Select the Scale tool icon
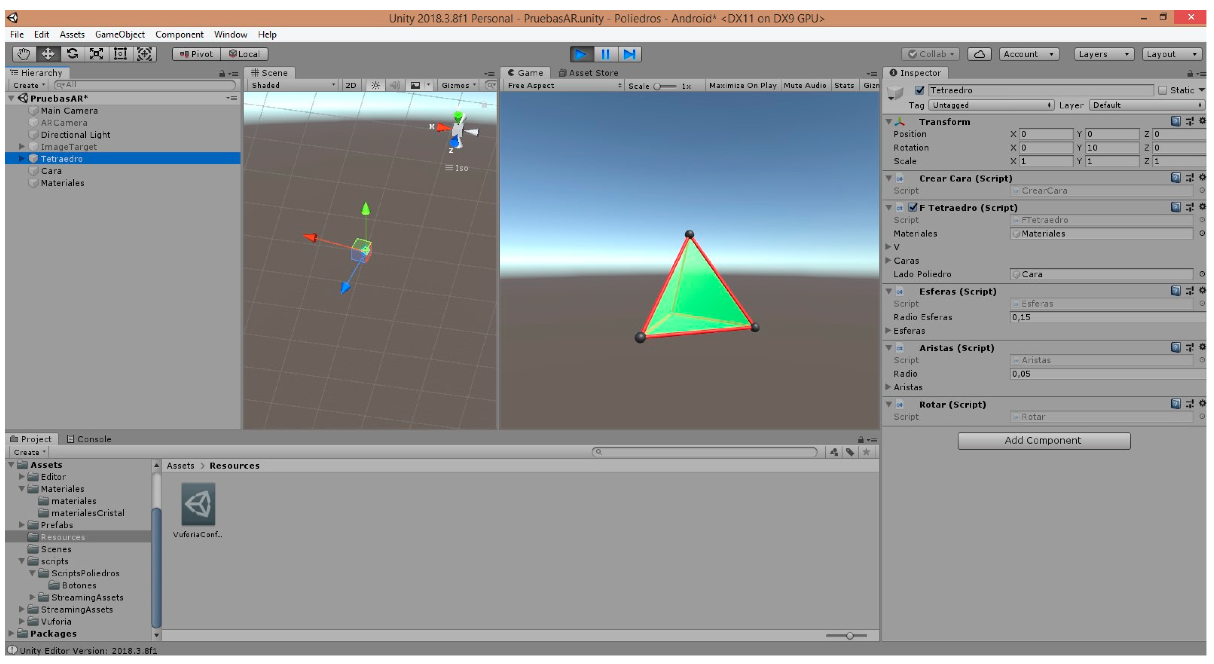Image resolution: width=1214 pixels, height=664 pixels. (96, 54)
